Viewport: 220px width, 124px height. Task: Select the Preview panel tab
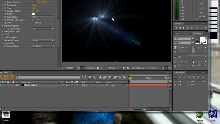tap(178, 24)
